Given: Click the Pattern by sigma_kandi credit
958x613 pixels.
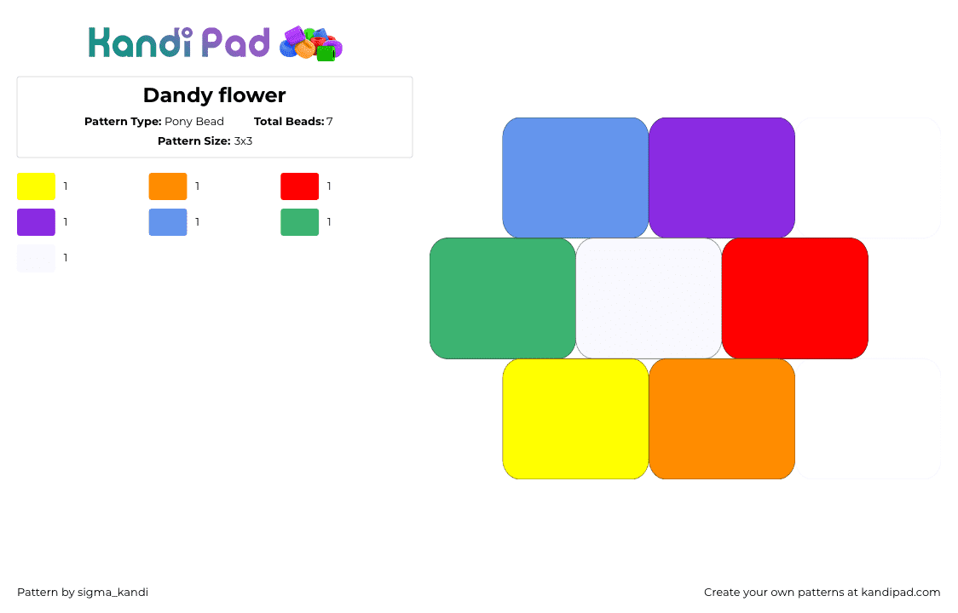Looking at the screenshot, I should (x=83, y=593).
